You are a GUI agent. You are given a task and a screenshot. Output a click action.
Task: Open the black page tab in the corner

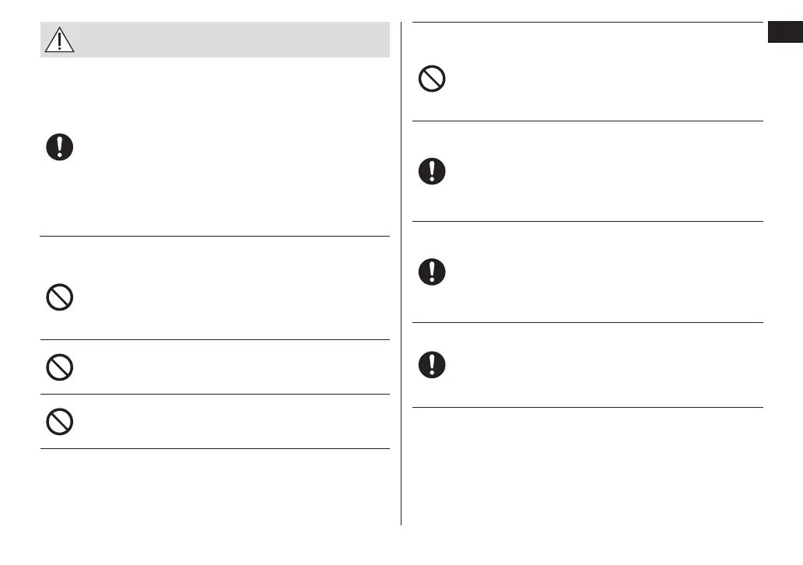[785, 34]
